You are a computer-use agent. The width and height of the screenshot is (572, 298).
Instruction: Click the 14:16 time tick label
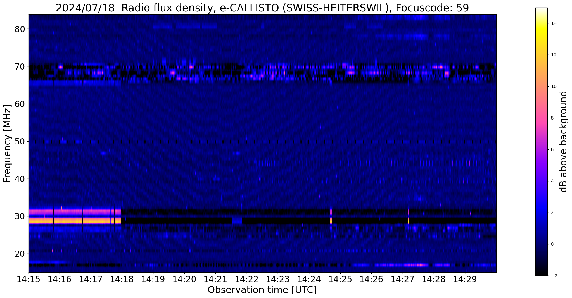coord(60,279)
